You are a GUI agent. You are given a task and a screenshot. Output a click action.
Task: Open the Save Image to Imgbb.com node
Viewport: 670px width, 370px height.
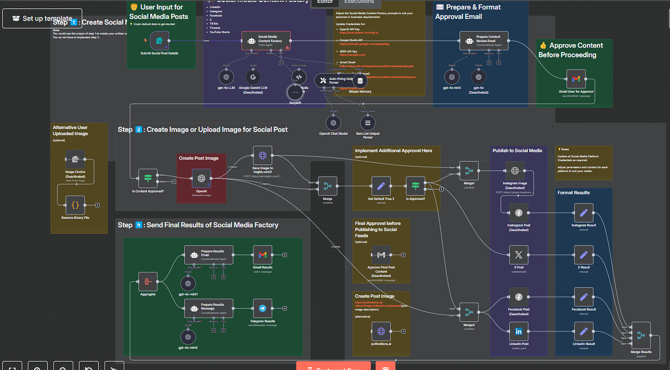coord(262,155)
